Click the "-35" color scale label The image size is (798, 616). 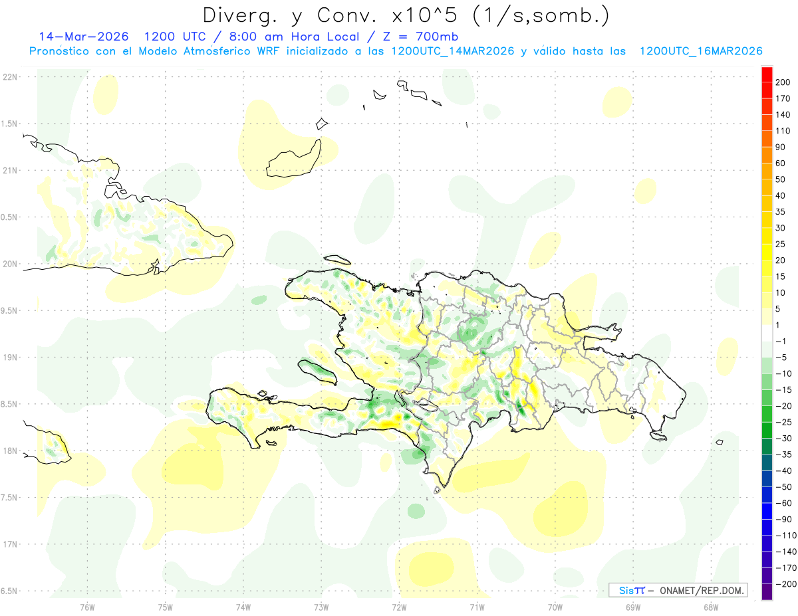pos(783,455)
